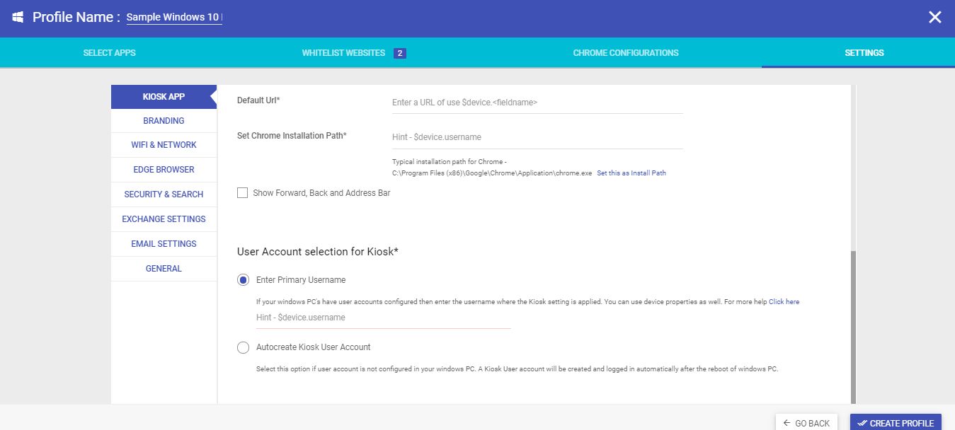Click the Set this as Install Path link
This screenshot has height=430, width=955.
(631, 173)
